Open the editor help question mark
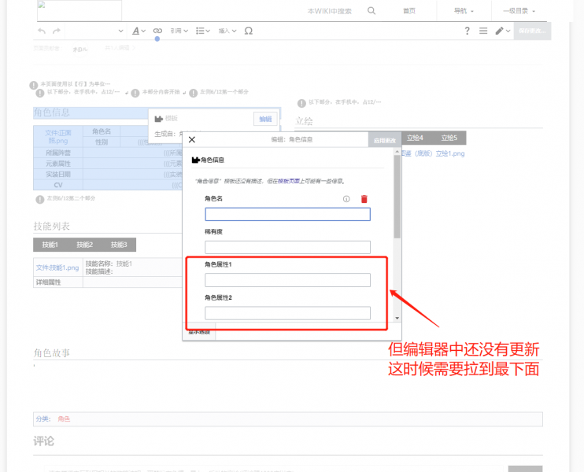Viewport: 584px width, 472px height. (x=467, y=31)
